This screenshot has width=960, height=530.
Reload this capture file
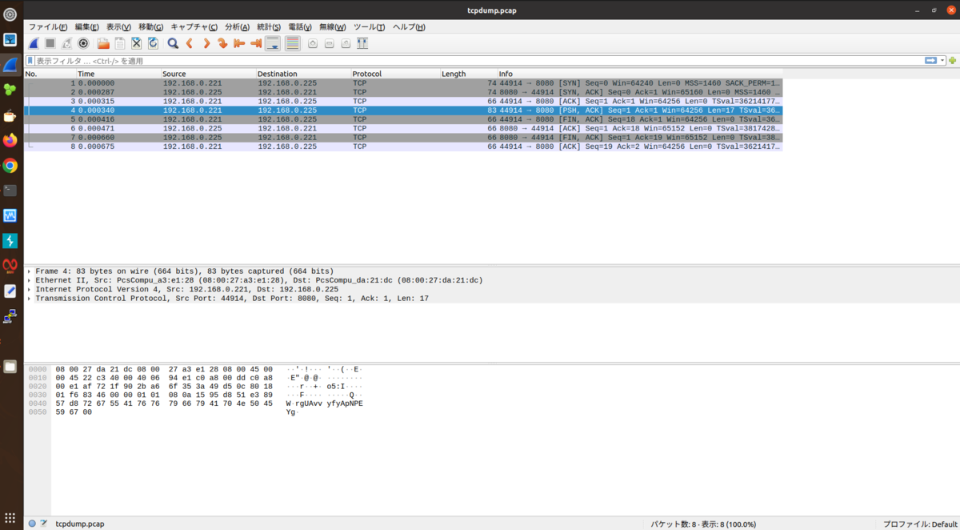[x=151, y=43]
